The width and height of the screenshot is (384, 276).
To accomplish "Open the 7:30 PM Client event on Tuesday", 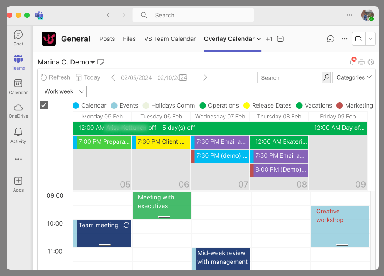I will pyautogui.click(x=161, y=142).
